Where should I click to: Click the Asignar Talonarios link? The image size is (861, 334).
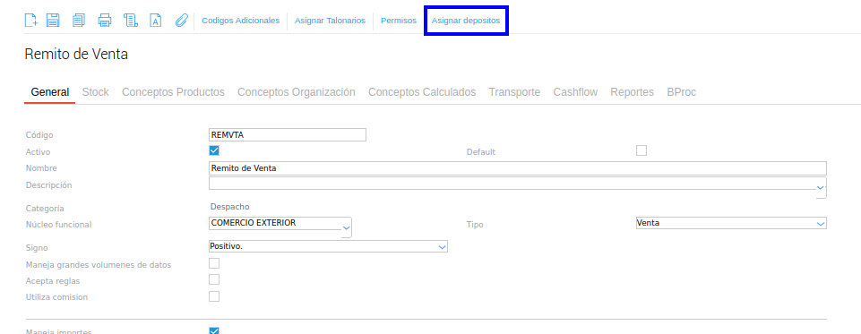pyautogui.click(x=330, y=21)
